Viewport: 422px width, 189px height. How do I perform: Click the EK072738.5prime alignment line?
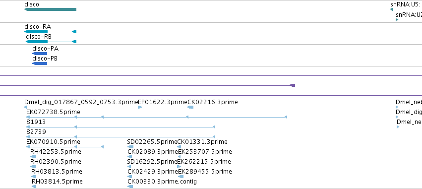click(x=157, y=117)
